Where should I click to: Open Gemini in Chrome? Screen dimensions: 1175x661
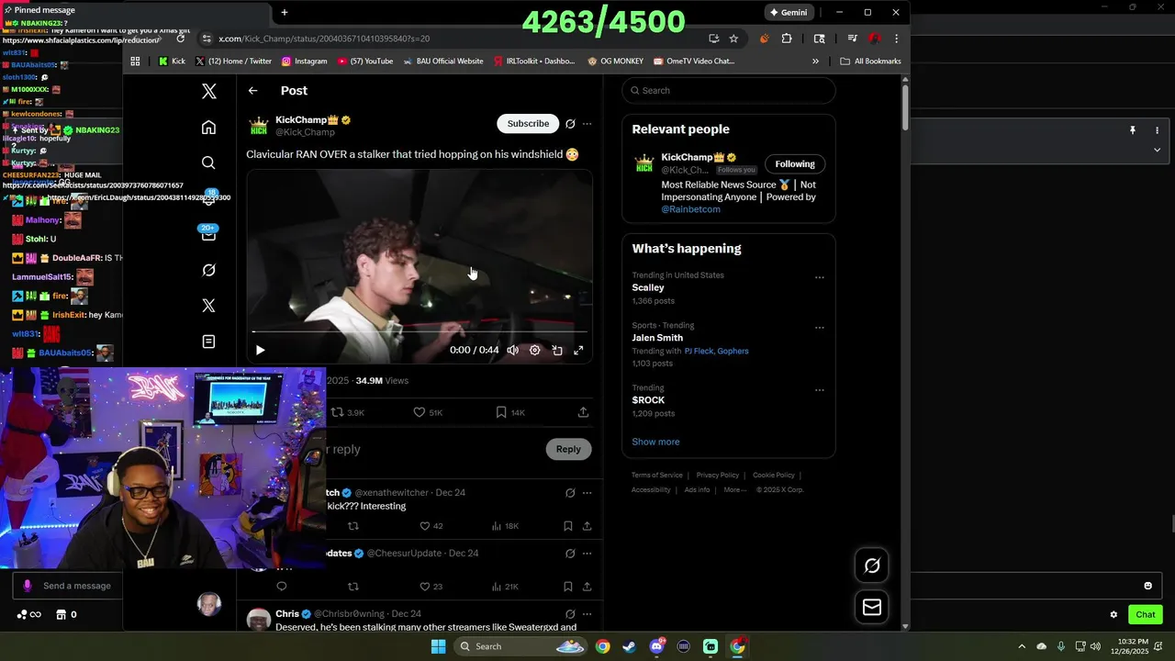click(x=789, y=12)
